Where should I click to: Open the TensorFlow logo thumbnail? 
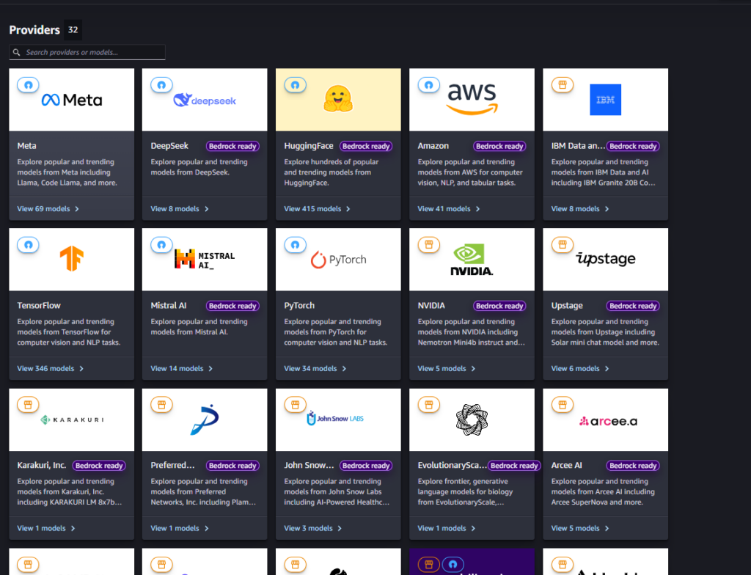point(72,258)
